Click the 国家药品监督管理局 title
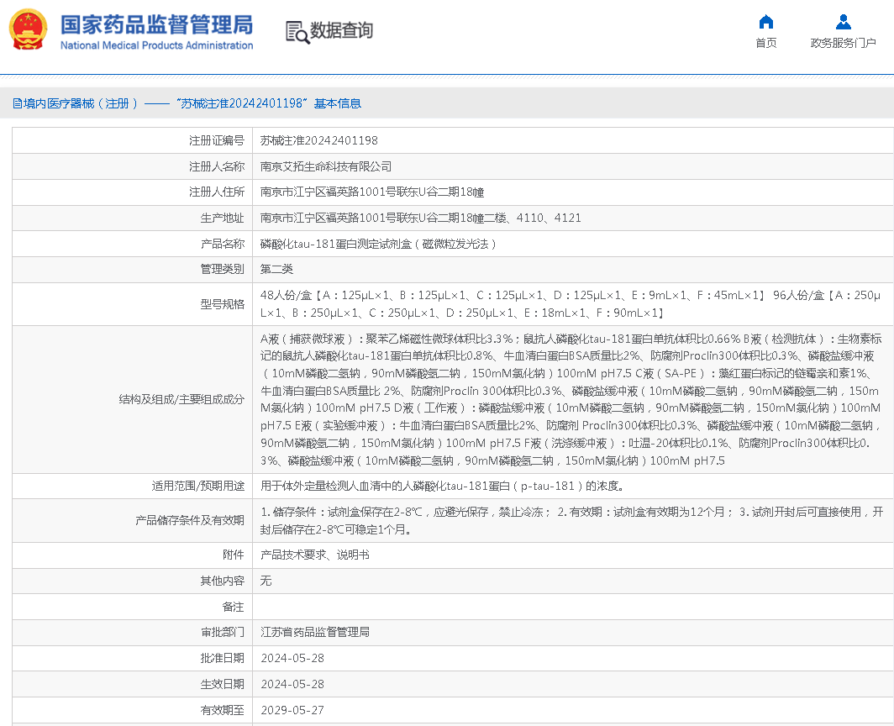 [157, 24]
